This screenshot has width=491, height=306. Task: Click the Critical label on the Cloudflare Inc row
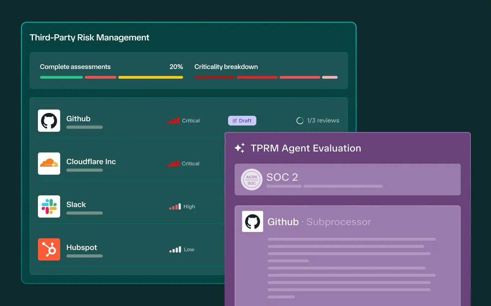[191, 164]
